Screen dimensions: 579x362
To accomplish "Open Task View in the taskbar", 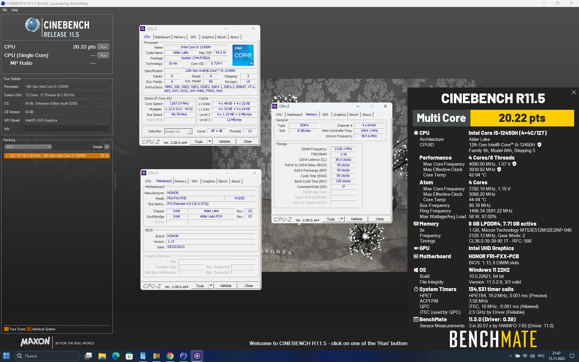I will 88,356.
